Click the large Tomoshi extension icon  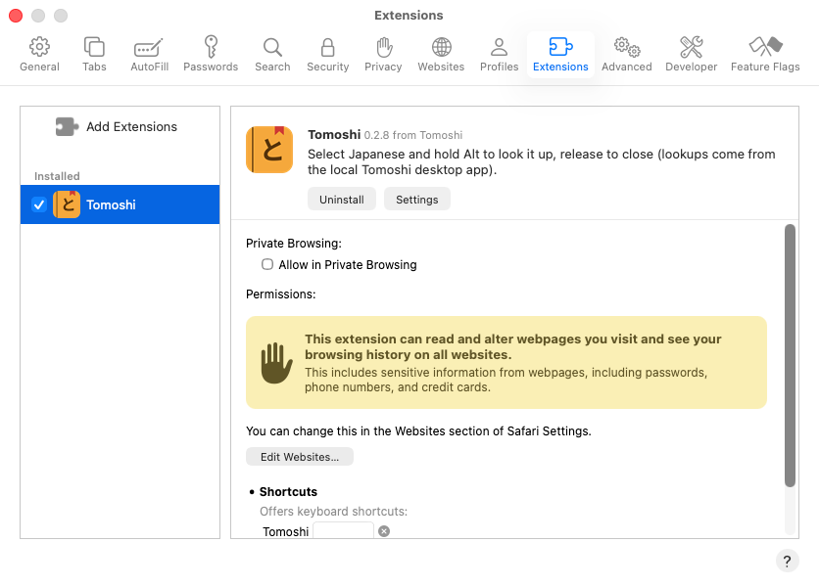coord(269,150)
